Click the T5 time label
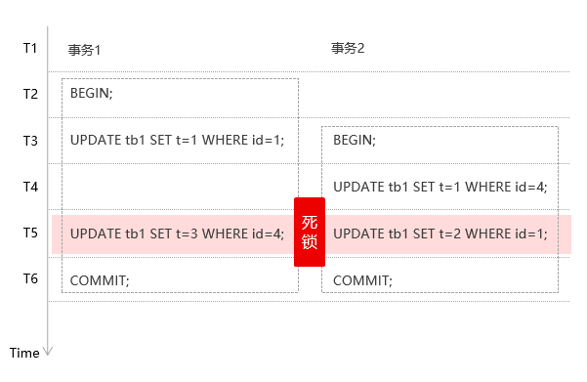Image resolution: width=587 pixels, height=382 pixels. click(30, 233)
